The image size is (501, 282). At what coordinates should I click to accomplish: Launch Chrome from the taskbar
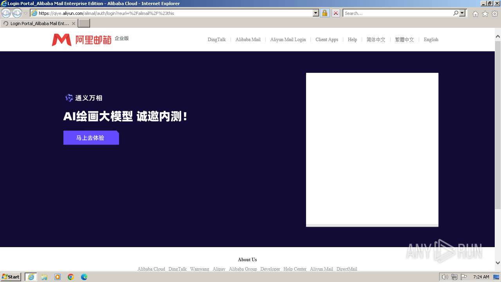pos(71,277)
